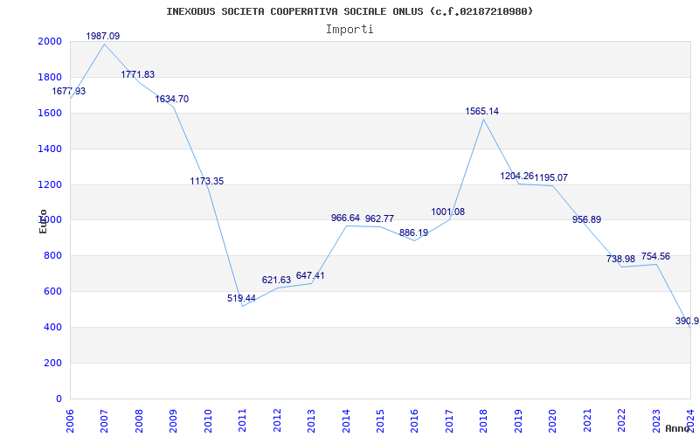The image size is (699, 437).
Task: Click the 600 y-axis tick value
Action: 53,291
